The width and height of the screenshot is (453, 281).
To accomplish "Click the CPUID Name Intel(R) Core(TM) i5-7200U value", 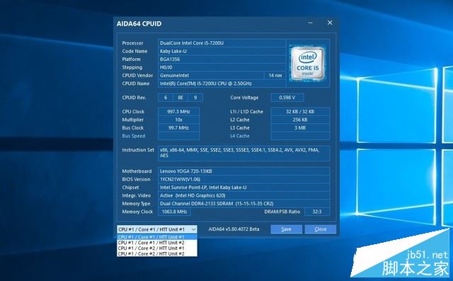I will 222,84.
